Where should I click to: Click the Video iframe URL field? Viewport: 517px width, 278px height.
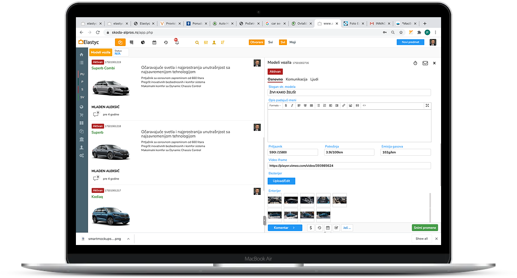[349, 166]
